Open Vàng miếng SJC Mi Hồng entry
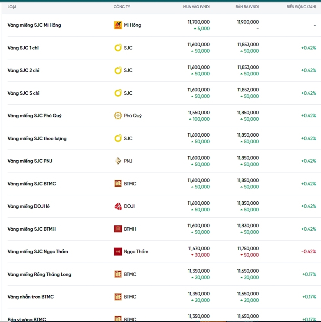Image resolution: width=321 pixels, height=322 pixels. pyautogui.click(x=34, y=25)
